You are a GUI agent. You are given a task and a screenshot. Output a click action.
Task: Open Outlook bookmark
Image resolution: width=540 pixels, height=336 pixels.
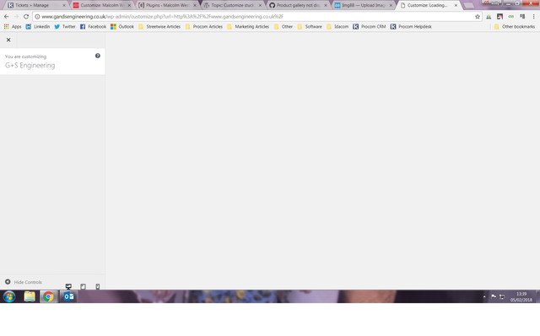click(x=122, y=26)
